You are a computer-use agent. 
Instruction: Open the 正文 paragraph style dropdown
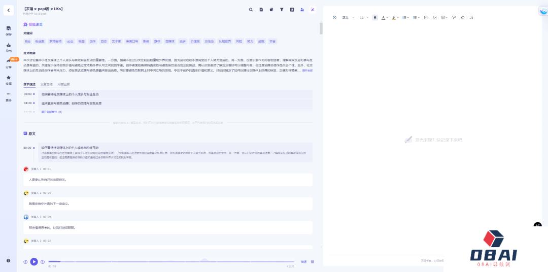[x=347, y=18]
